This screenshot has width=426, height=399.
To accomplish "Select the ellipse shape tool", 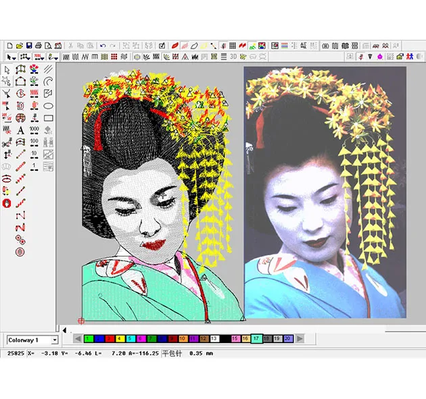I will [x=49, y=105].
